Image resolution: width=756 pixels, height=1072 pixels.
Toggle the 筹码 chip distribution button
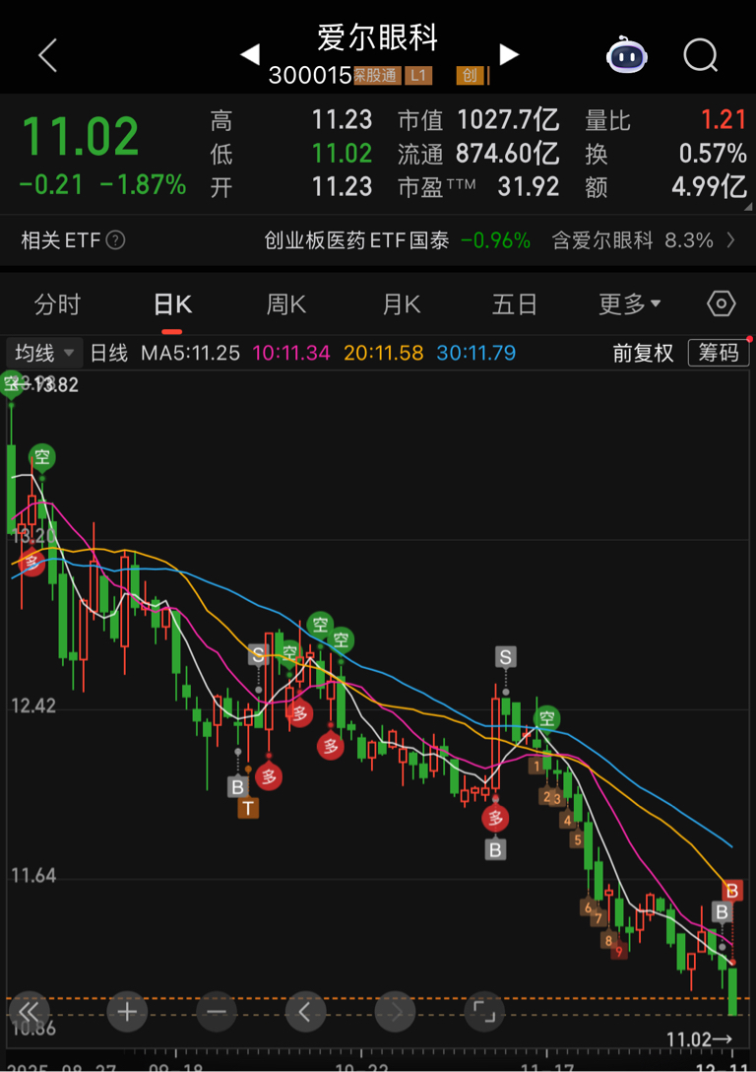coord(718,353)
